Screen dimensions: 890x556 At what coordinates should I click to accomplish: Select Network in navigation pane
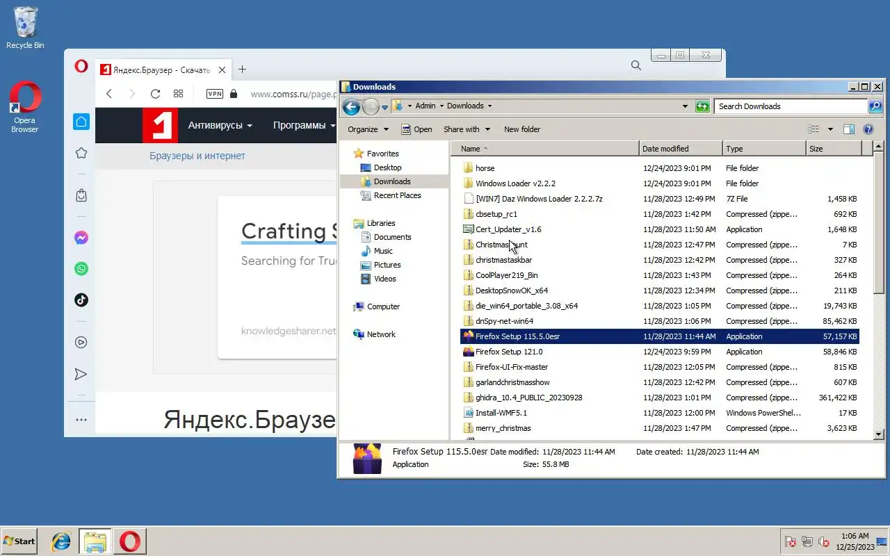point(381,334)
